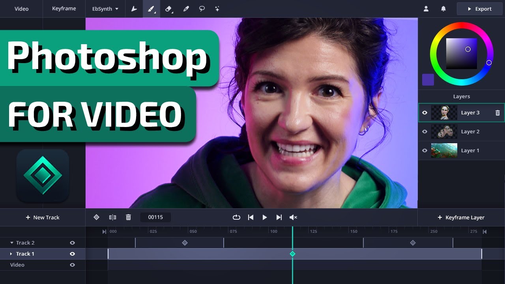This screenshot has width=505, height=284.
Task: Open the AI enhance tool
Action: [217, 9]
